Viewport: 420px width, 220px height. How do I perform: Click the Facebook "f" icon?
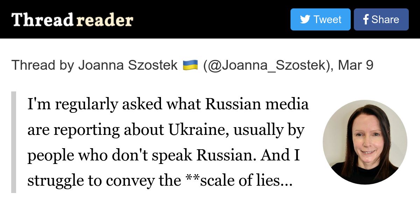click(x=366, y=20)
